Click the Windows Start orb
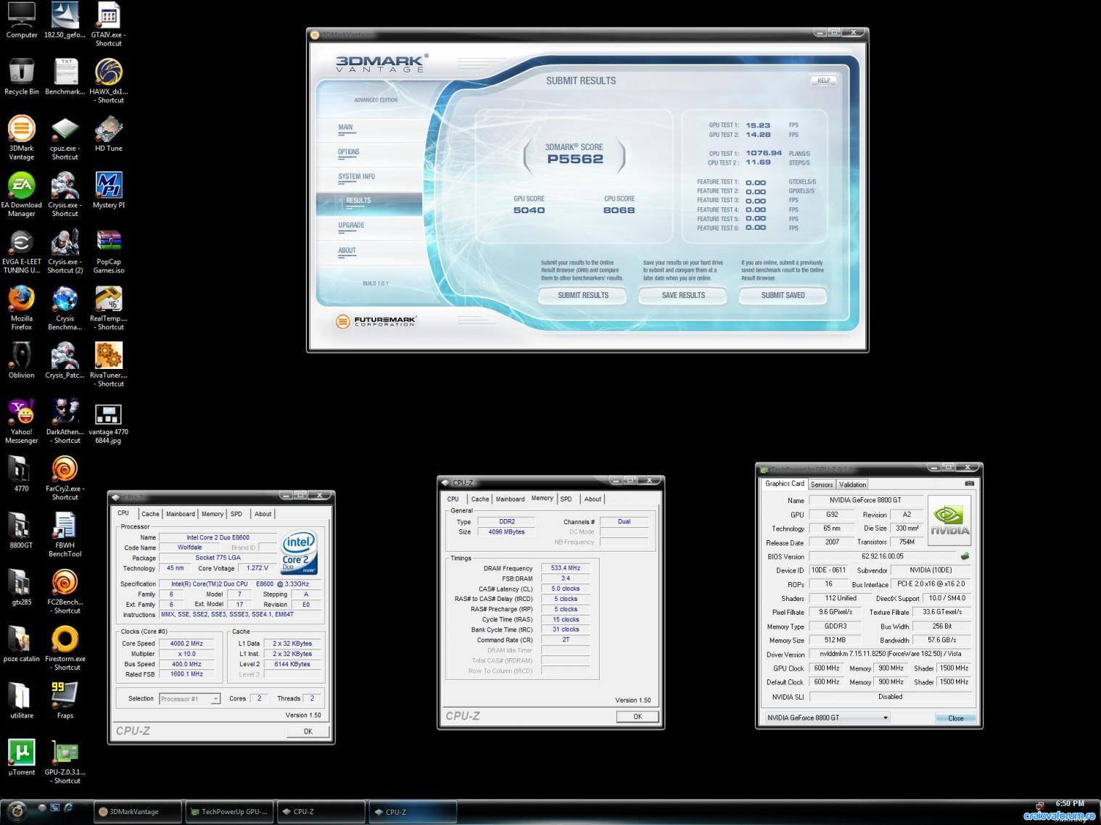 tap(16, 811)
